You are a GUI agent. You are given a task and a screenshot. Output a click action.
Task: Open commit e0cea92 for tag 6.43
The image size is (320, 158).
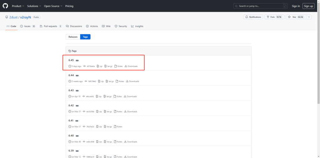88,96
